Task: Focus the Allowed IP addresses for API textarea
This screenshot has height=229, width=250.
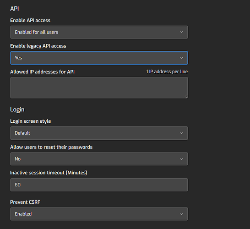Action: (x=99, y=88)
